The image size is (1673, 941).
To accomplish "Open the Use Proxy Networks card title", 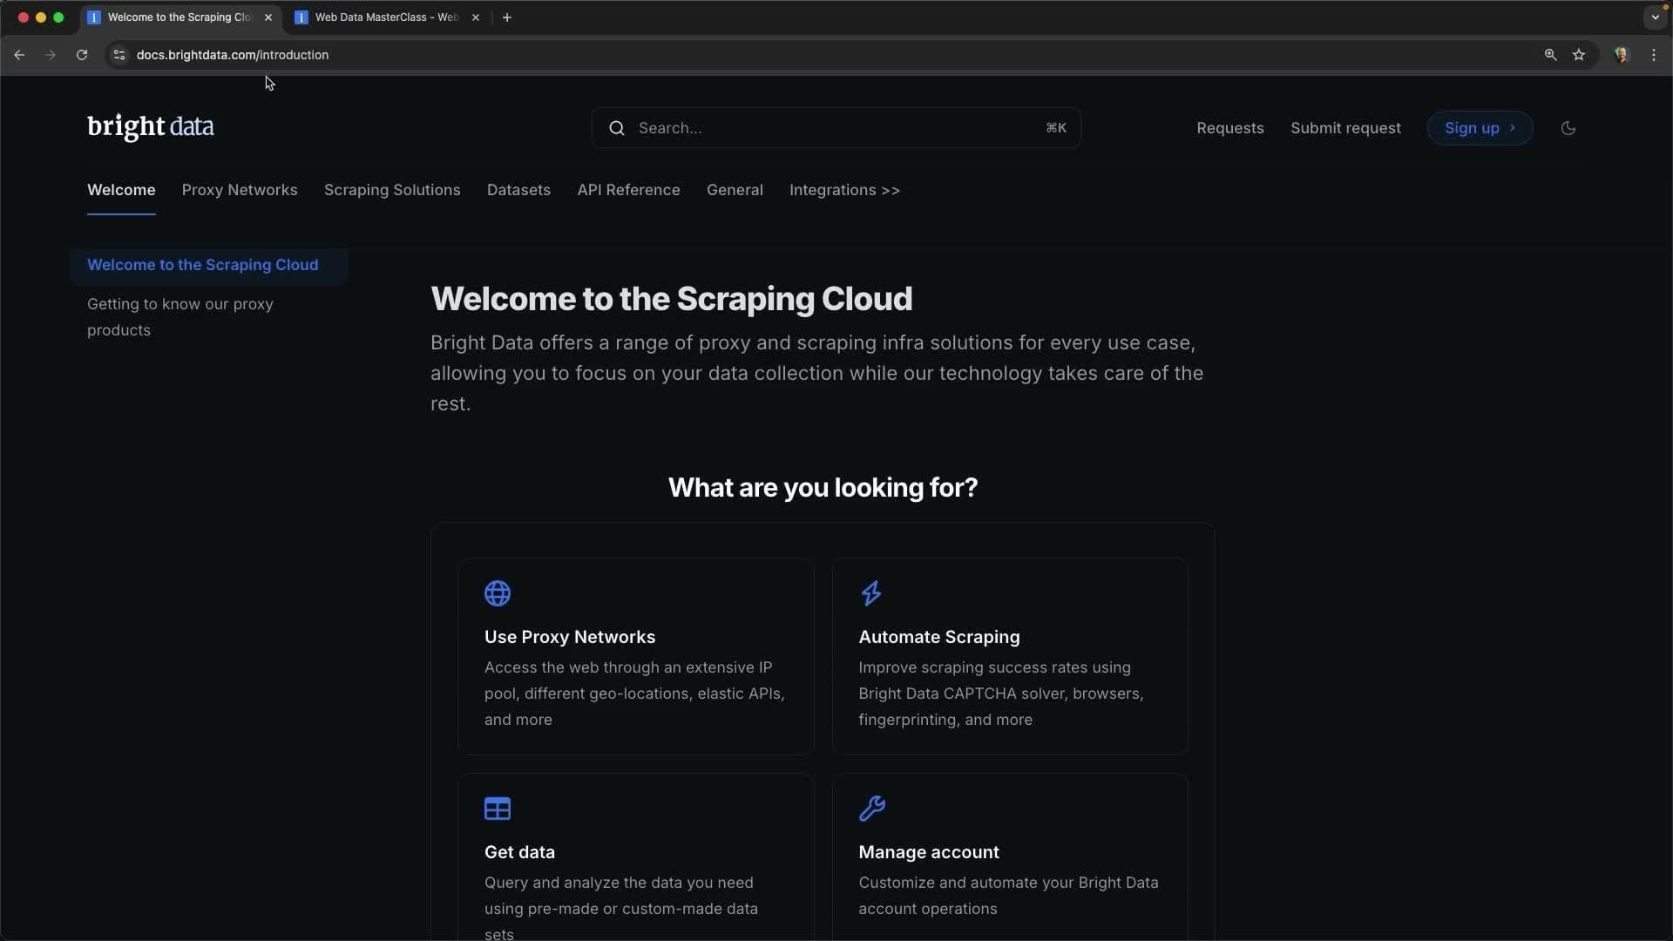I will (x=570, y=637).
